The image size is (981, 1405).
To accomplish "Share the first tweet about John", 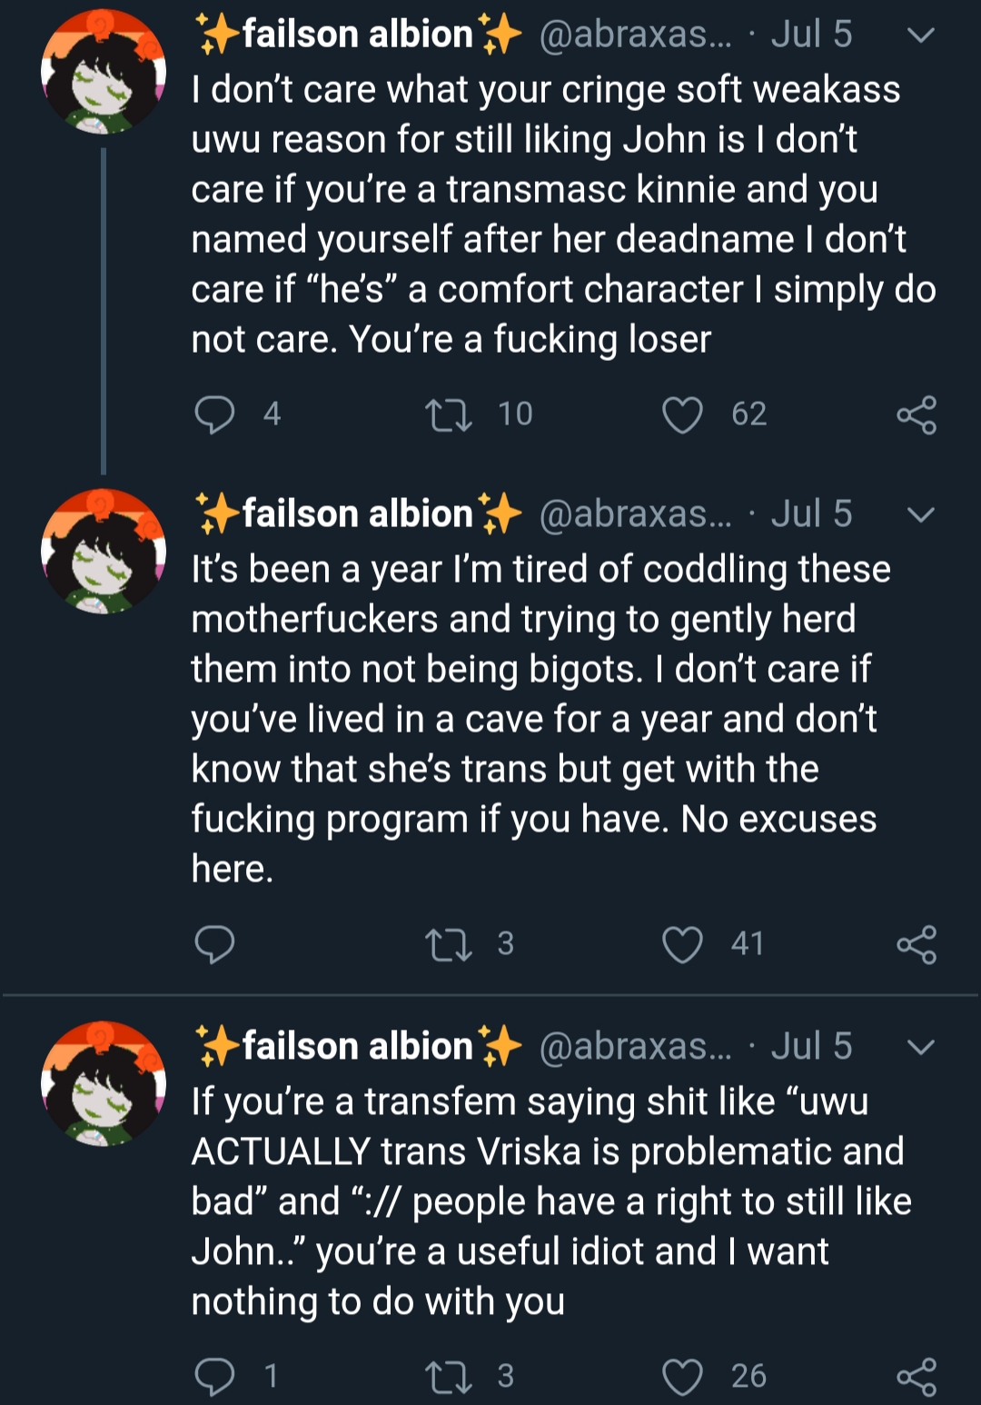I will 916,415.
